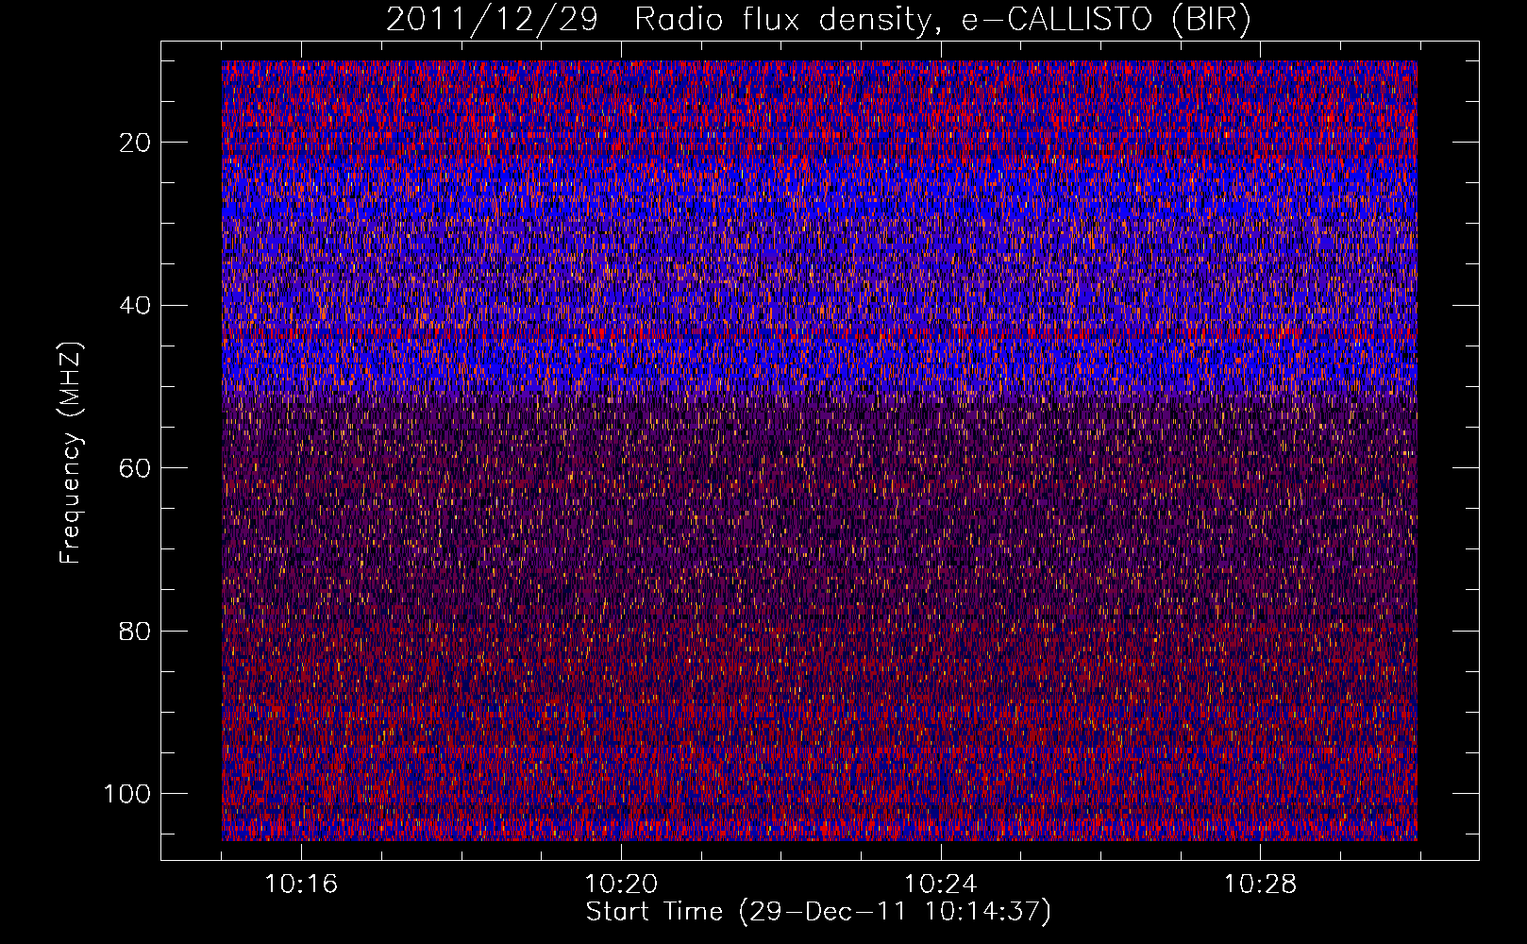Click the 60 MHz frequency tick label
The image size is (1527, 944).
pyautogui.click(x=136, y=468)
